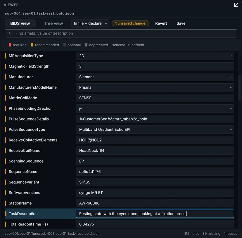Select the ReceiveCoilActiveElements field label
This screenshot has height=238, width=242.
(x=33, y=140)
